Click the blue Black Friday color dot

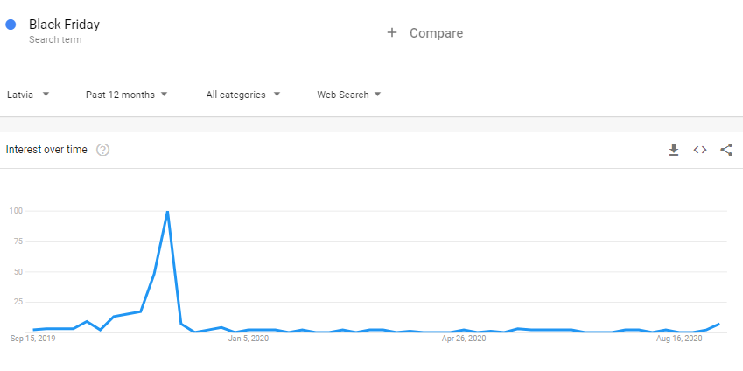coord(11,24)
